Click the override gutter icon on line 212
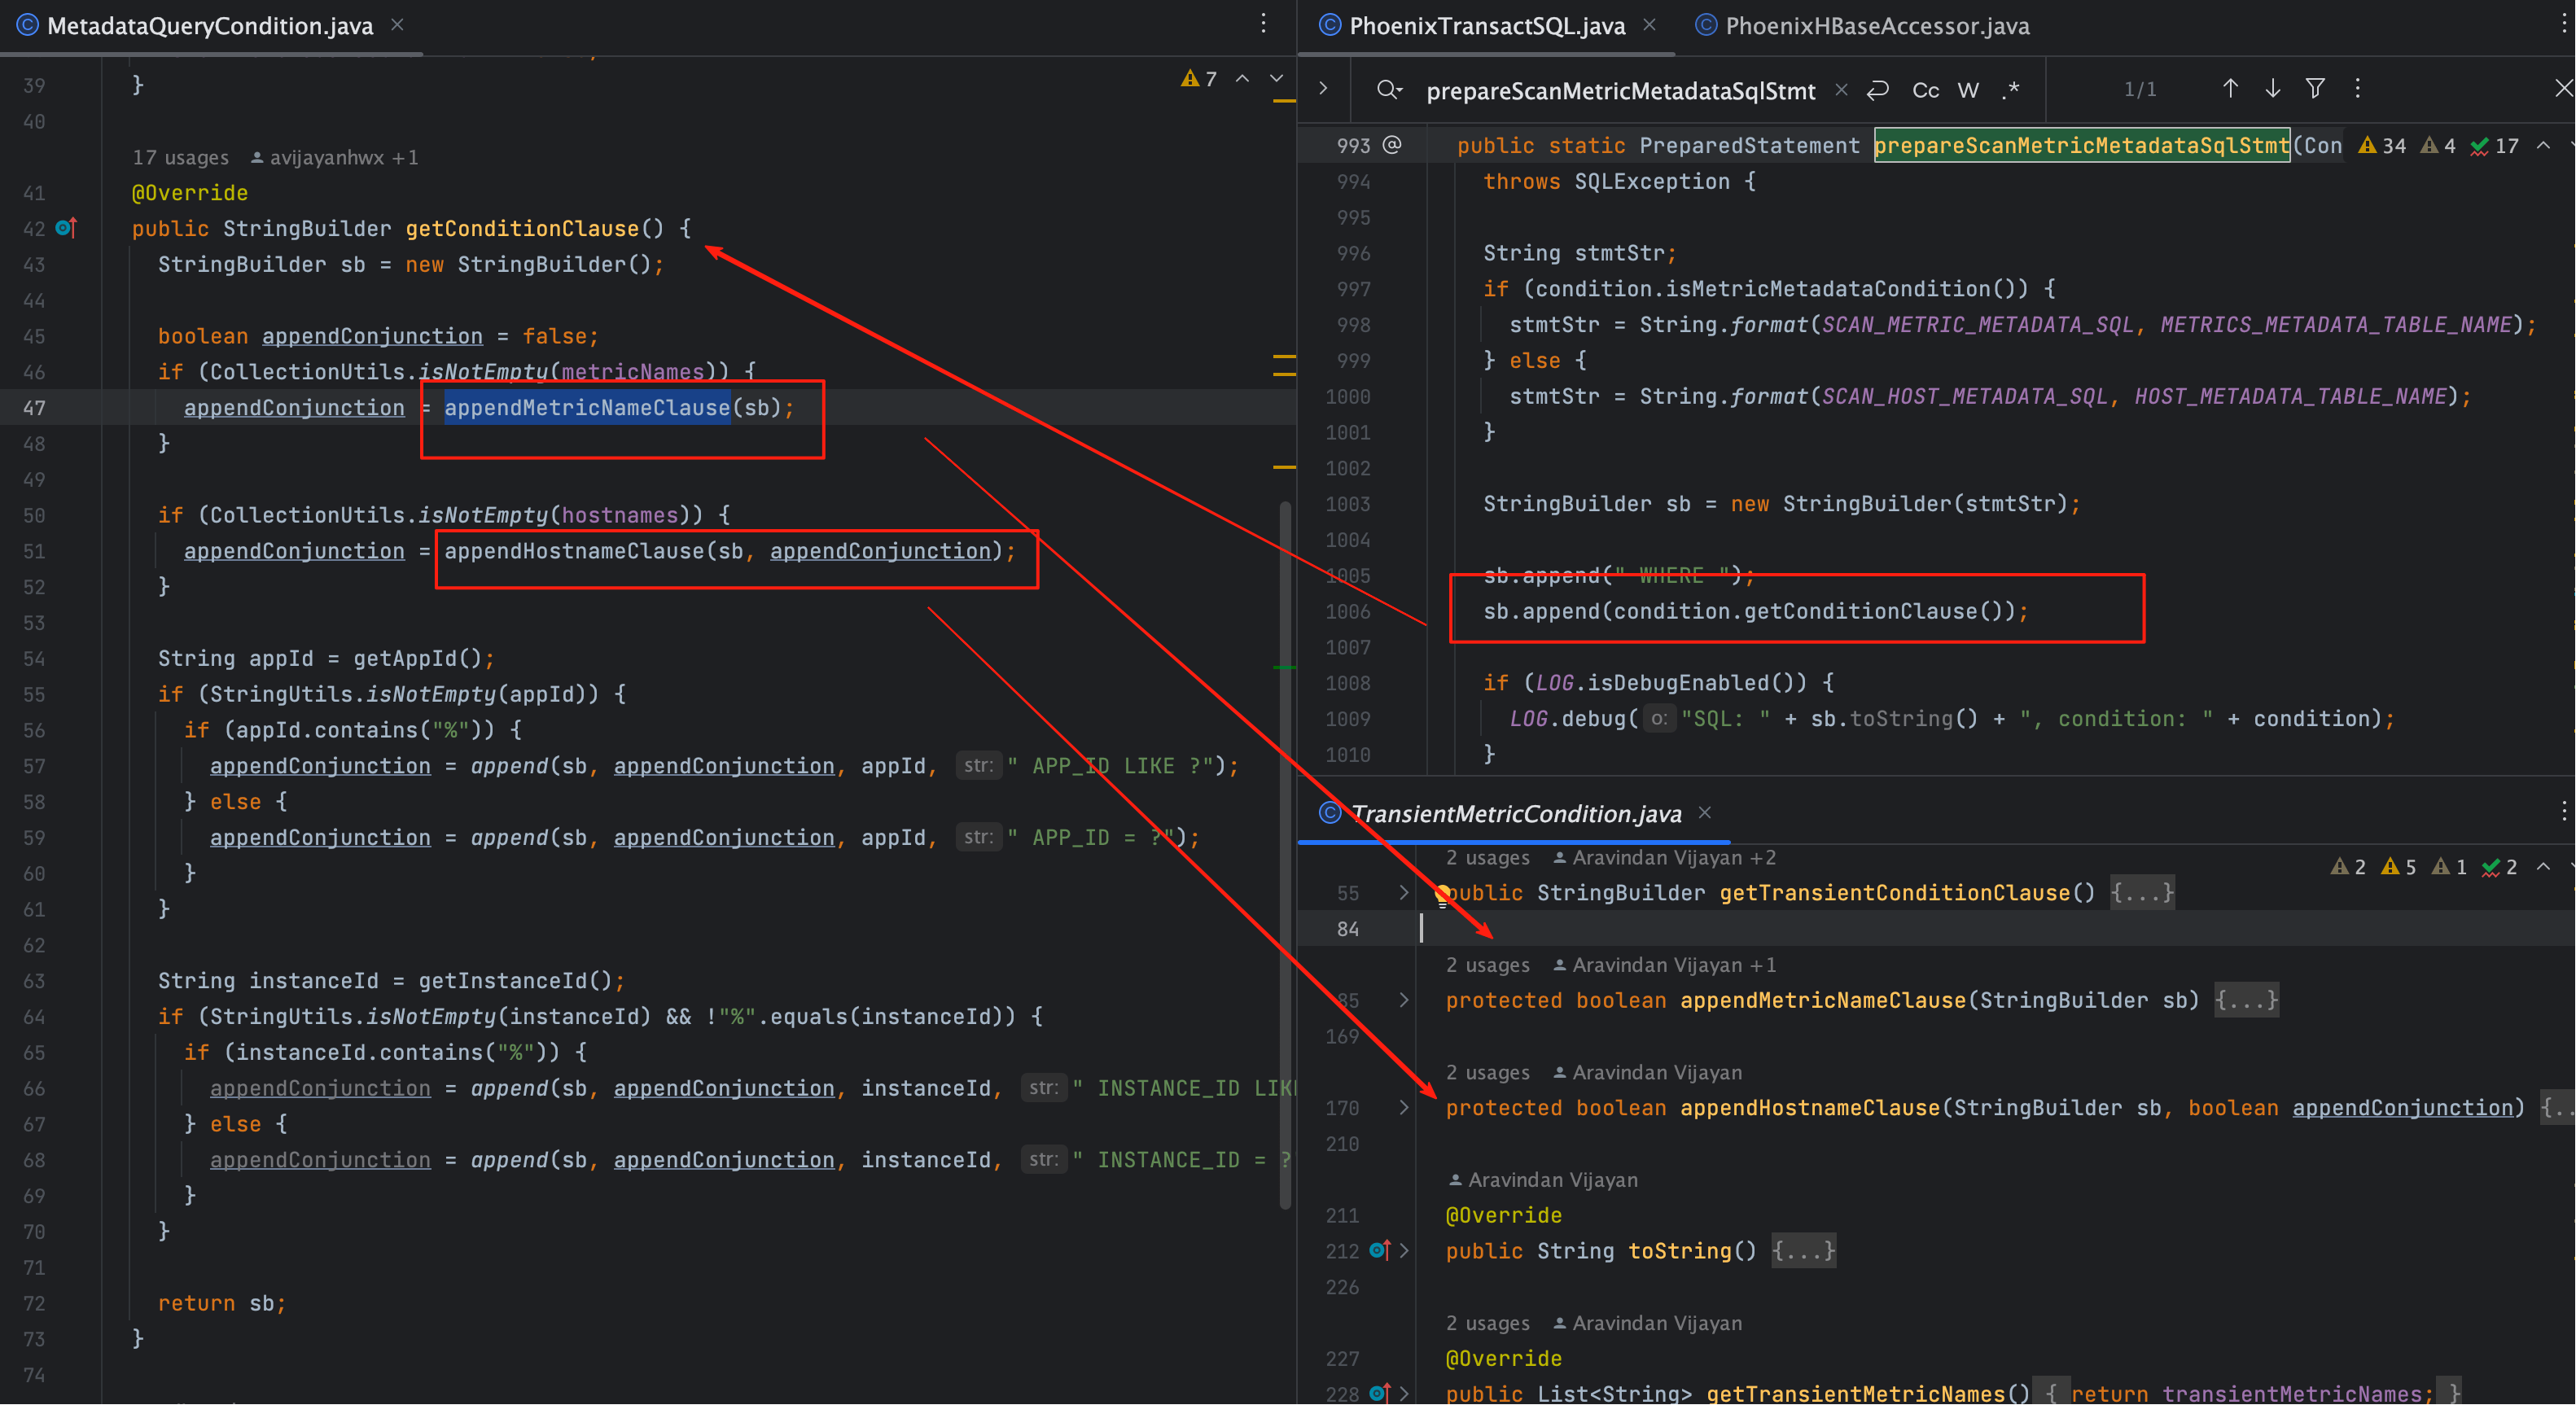2576x1405 pixels. tap(1380, 1250)
